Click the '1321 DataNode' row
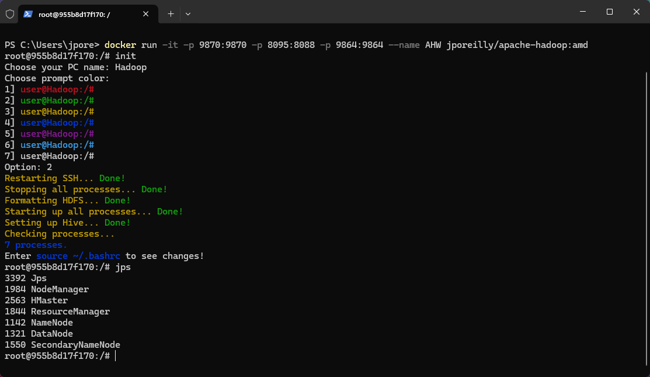This screenshot has height=377, width=650. point(39,334)
